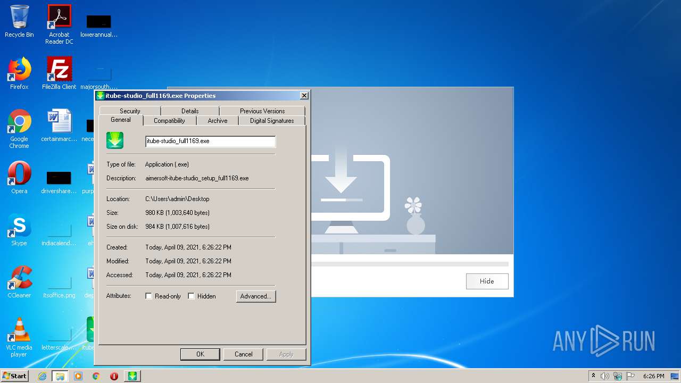Open the Recycle Bin desktop icon
The width and height of the screenshot is (681, 383).
[19, 21]
